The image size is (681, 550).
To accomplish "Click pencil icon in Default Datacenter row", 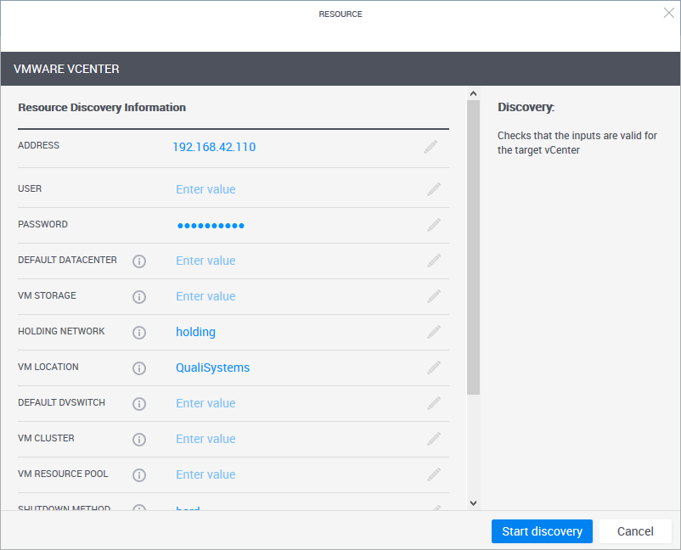I will (434, 261).
